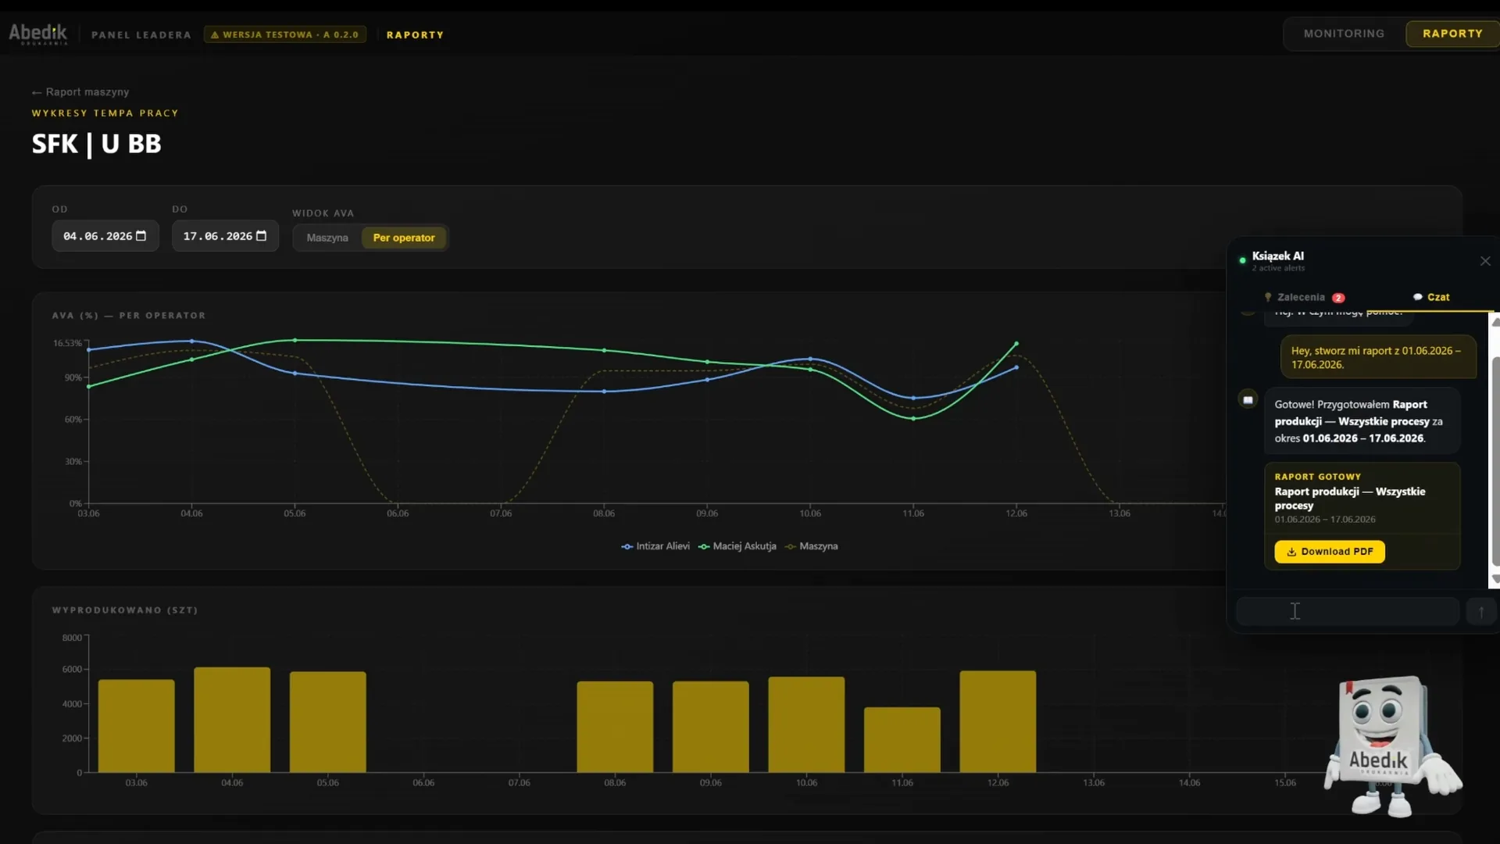Screen dimensions: 1500x844
Task: Click the user message requesting a report
Action: click(x=1378, y=357)
